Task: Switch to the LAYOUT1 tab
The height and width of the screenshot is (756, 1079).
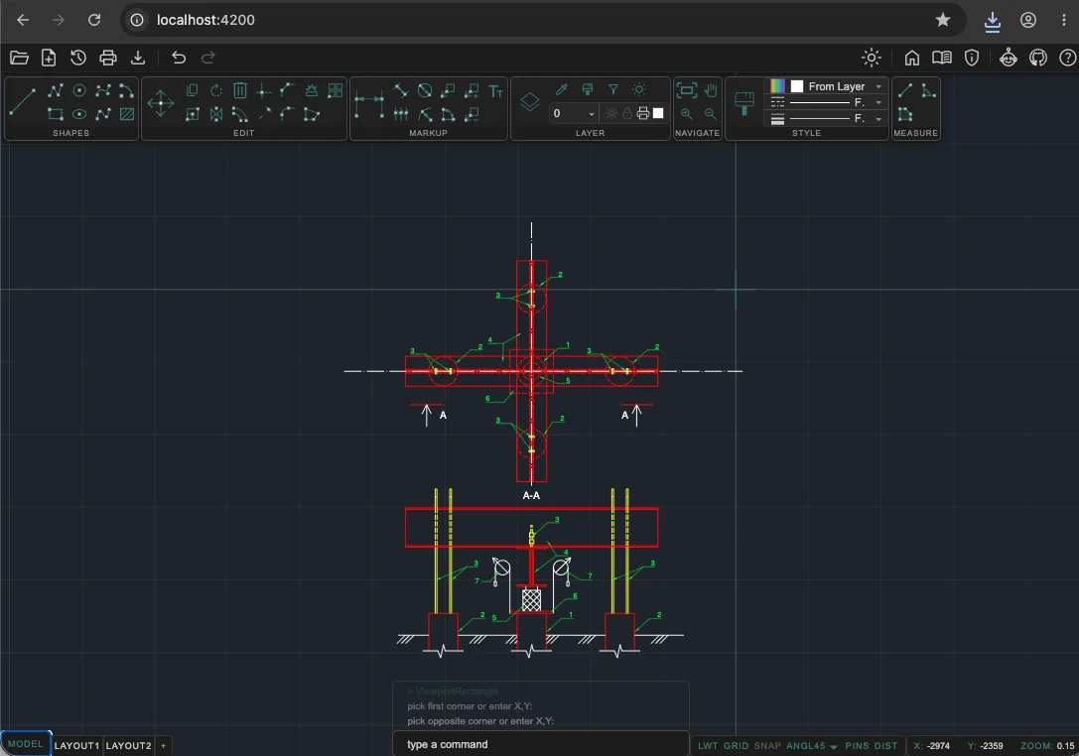Action: point(76,746)
